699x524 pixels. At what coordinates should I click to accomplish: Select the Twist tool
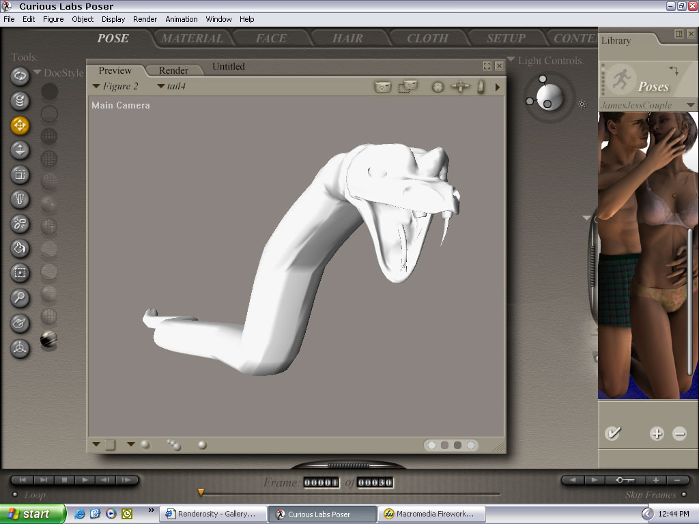(20, 101)
